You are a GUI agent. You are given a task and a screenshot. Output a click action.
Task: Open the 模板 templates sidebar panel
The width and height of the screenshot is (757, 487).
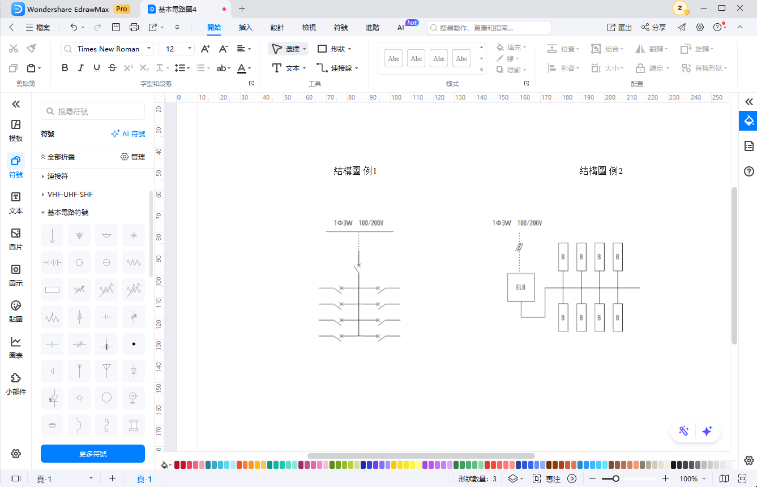click(x=16, y=130)
